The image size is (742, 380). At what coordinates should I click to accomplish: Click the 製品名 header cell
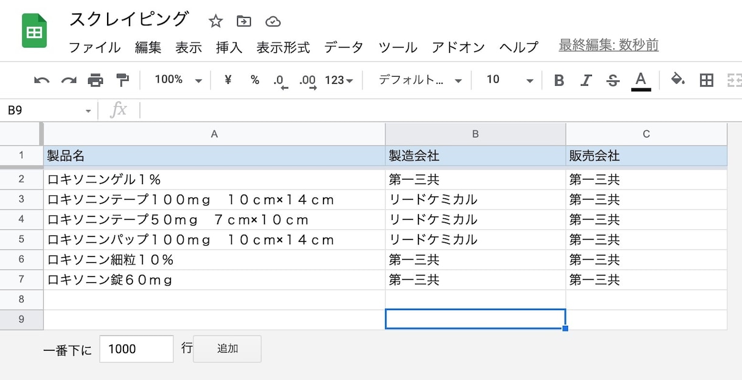pyautogui.click(x=214, y=156)
